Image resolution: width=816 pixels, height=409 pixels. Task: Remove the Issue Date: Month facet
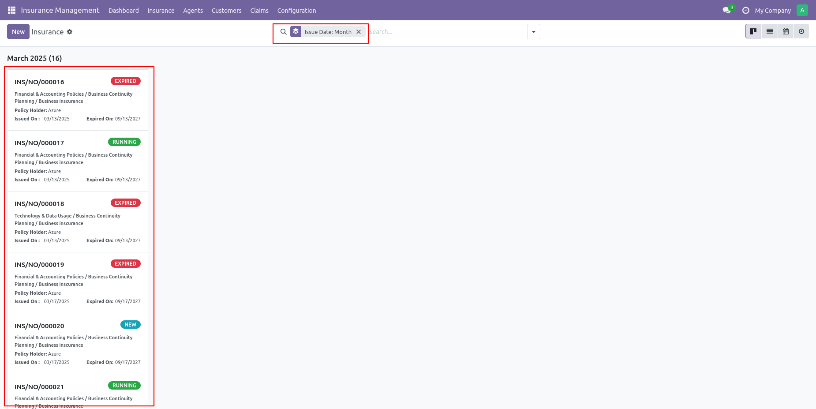pyautogui.click(x=359, y=32)
